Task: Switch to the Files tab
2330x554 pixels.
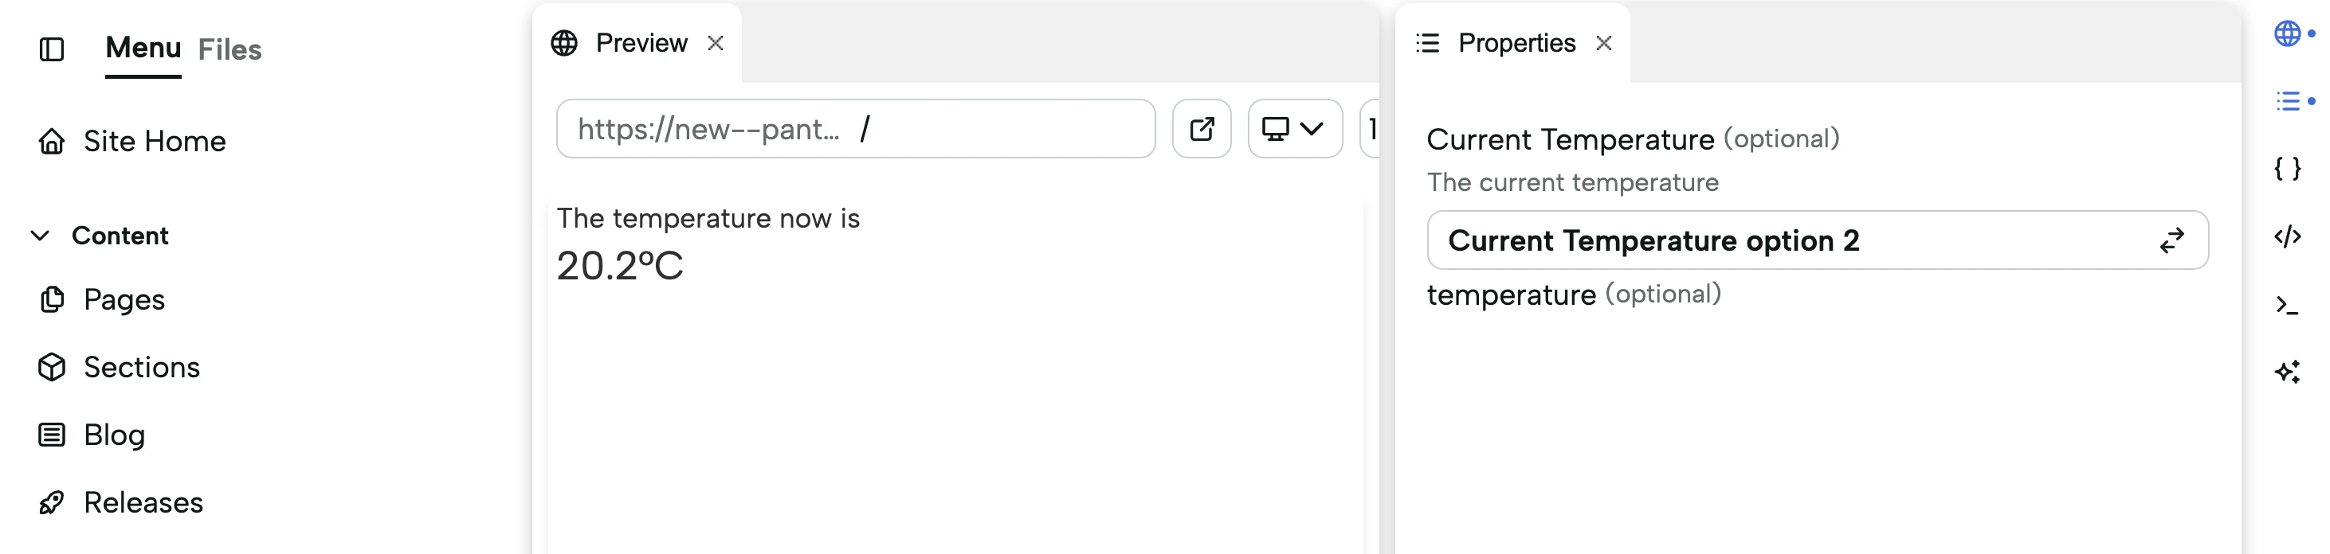Action: 229,49
